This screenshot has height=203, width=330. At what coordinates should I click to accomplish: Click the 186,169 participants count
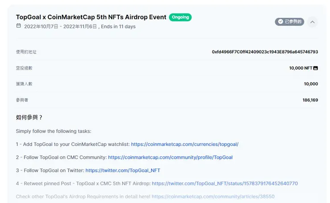[x=310, y=100]
